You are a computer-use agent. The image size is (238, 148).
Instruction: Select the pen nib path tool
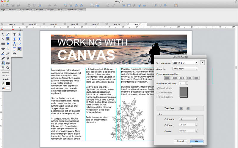pos(8,44)
